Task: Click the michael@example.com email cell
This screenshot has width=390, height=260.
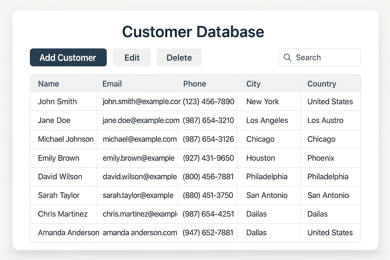Action: coord(137,139)
